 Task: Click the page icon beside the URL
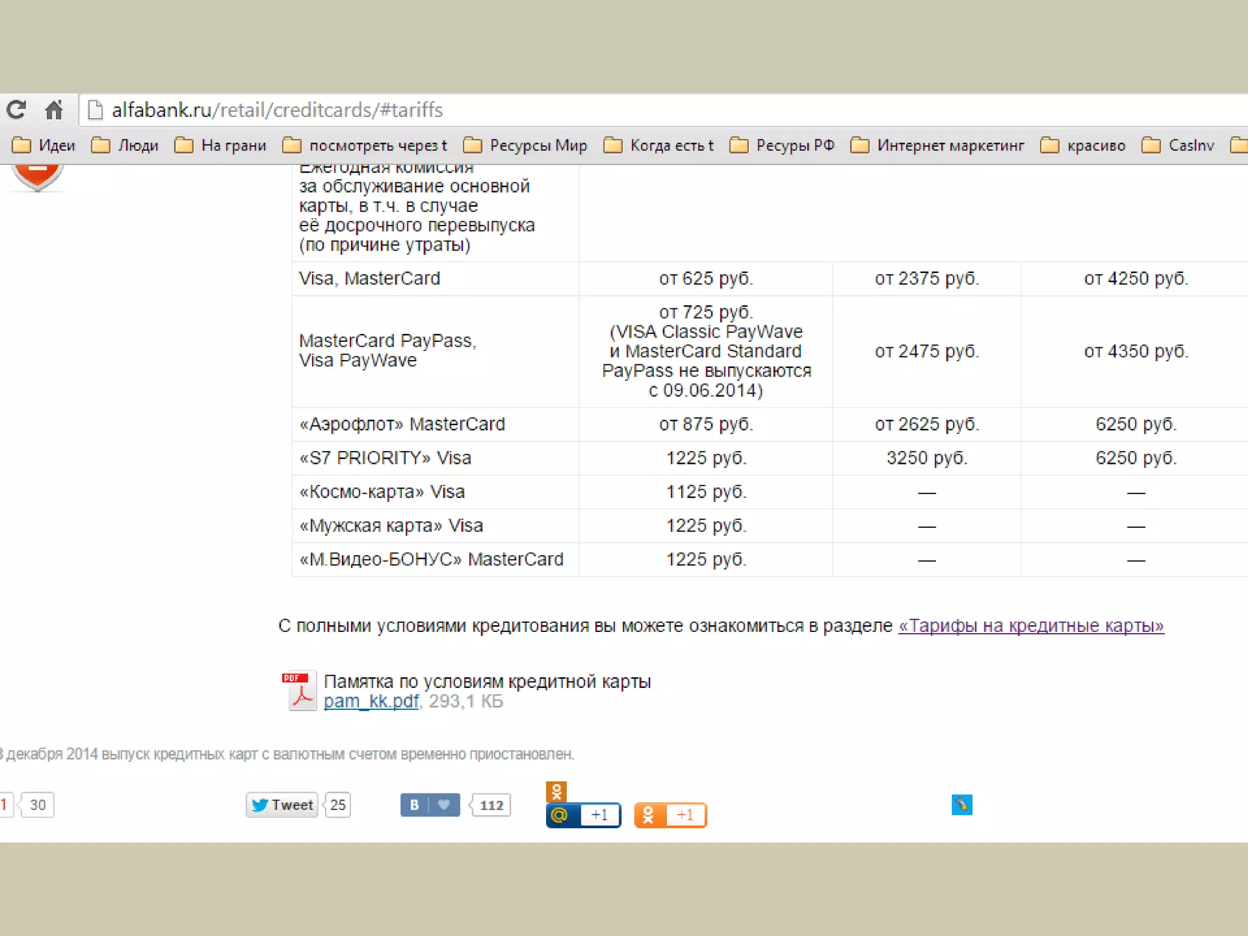95,110
